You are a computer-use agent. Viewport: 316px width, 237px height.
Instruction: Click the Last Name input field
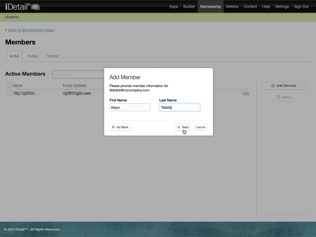179,107
